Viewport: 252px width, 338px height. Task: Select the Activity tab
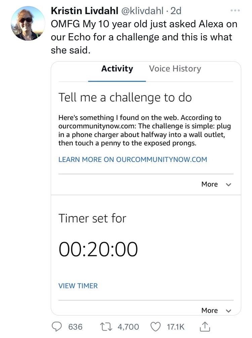pos(117,69)
